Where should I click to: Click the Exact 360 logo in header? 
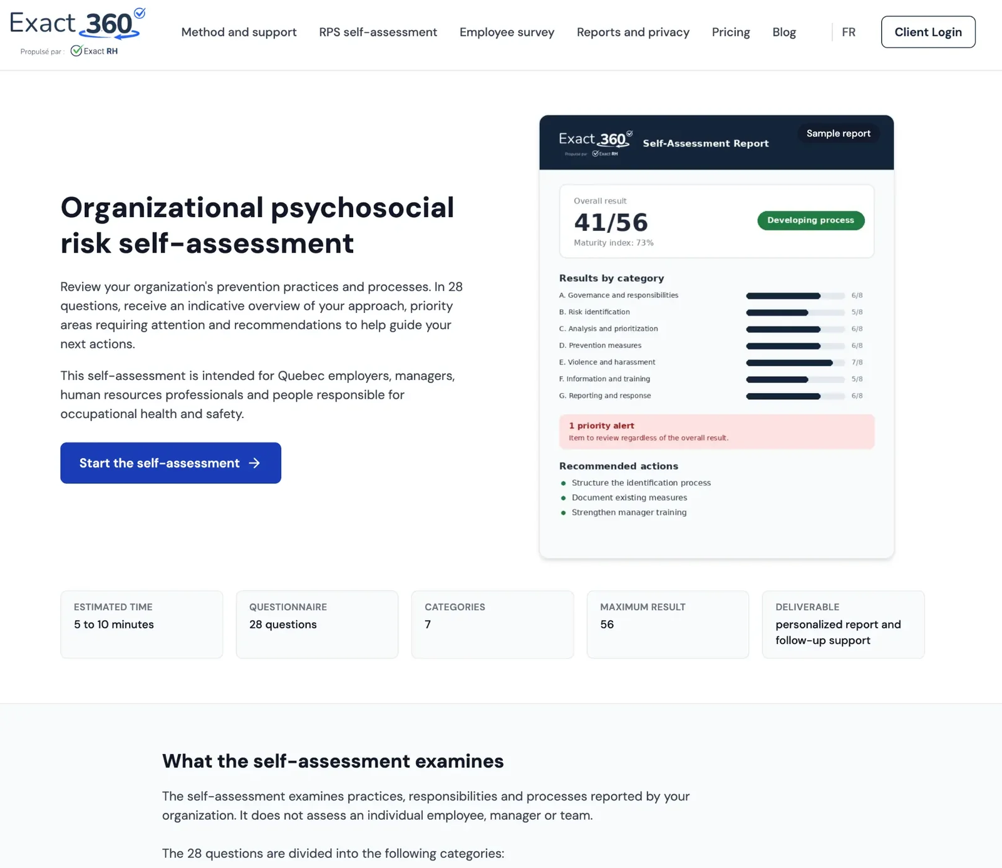click(x=78, y=24)
